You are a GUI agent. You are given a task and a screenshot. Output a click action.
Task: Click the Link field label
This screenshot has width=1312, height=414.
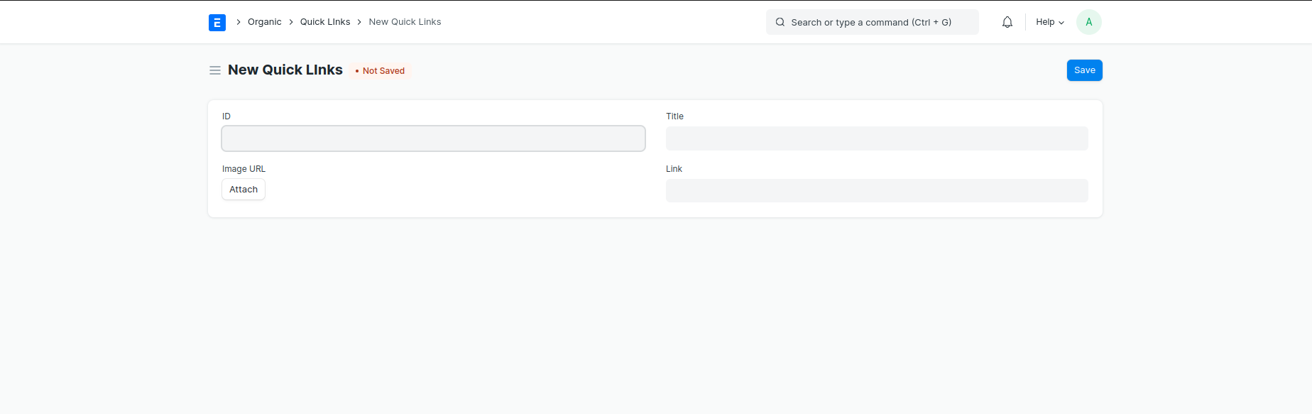click(674, 169)
